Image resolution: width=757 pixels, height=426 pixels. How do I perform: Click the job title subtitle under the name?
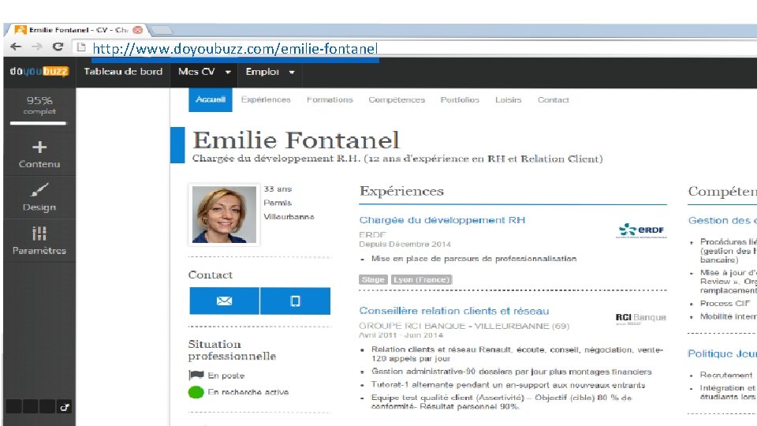coord(397,159)
